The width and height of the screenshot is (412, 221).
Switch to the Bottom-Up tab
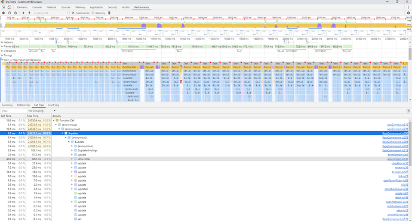point(23,105)
